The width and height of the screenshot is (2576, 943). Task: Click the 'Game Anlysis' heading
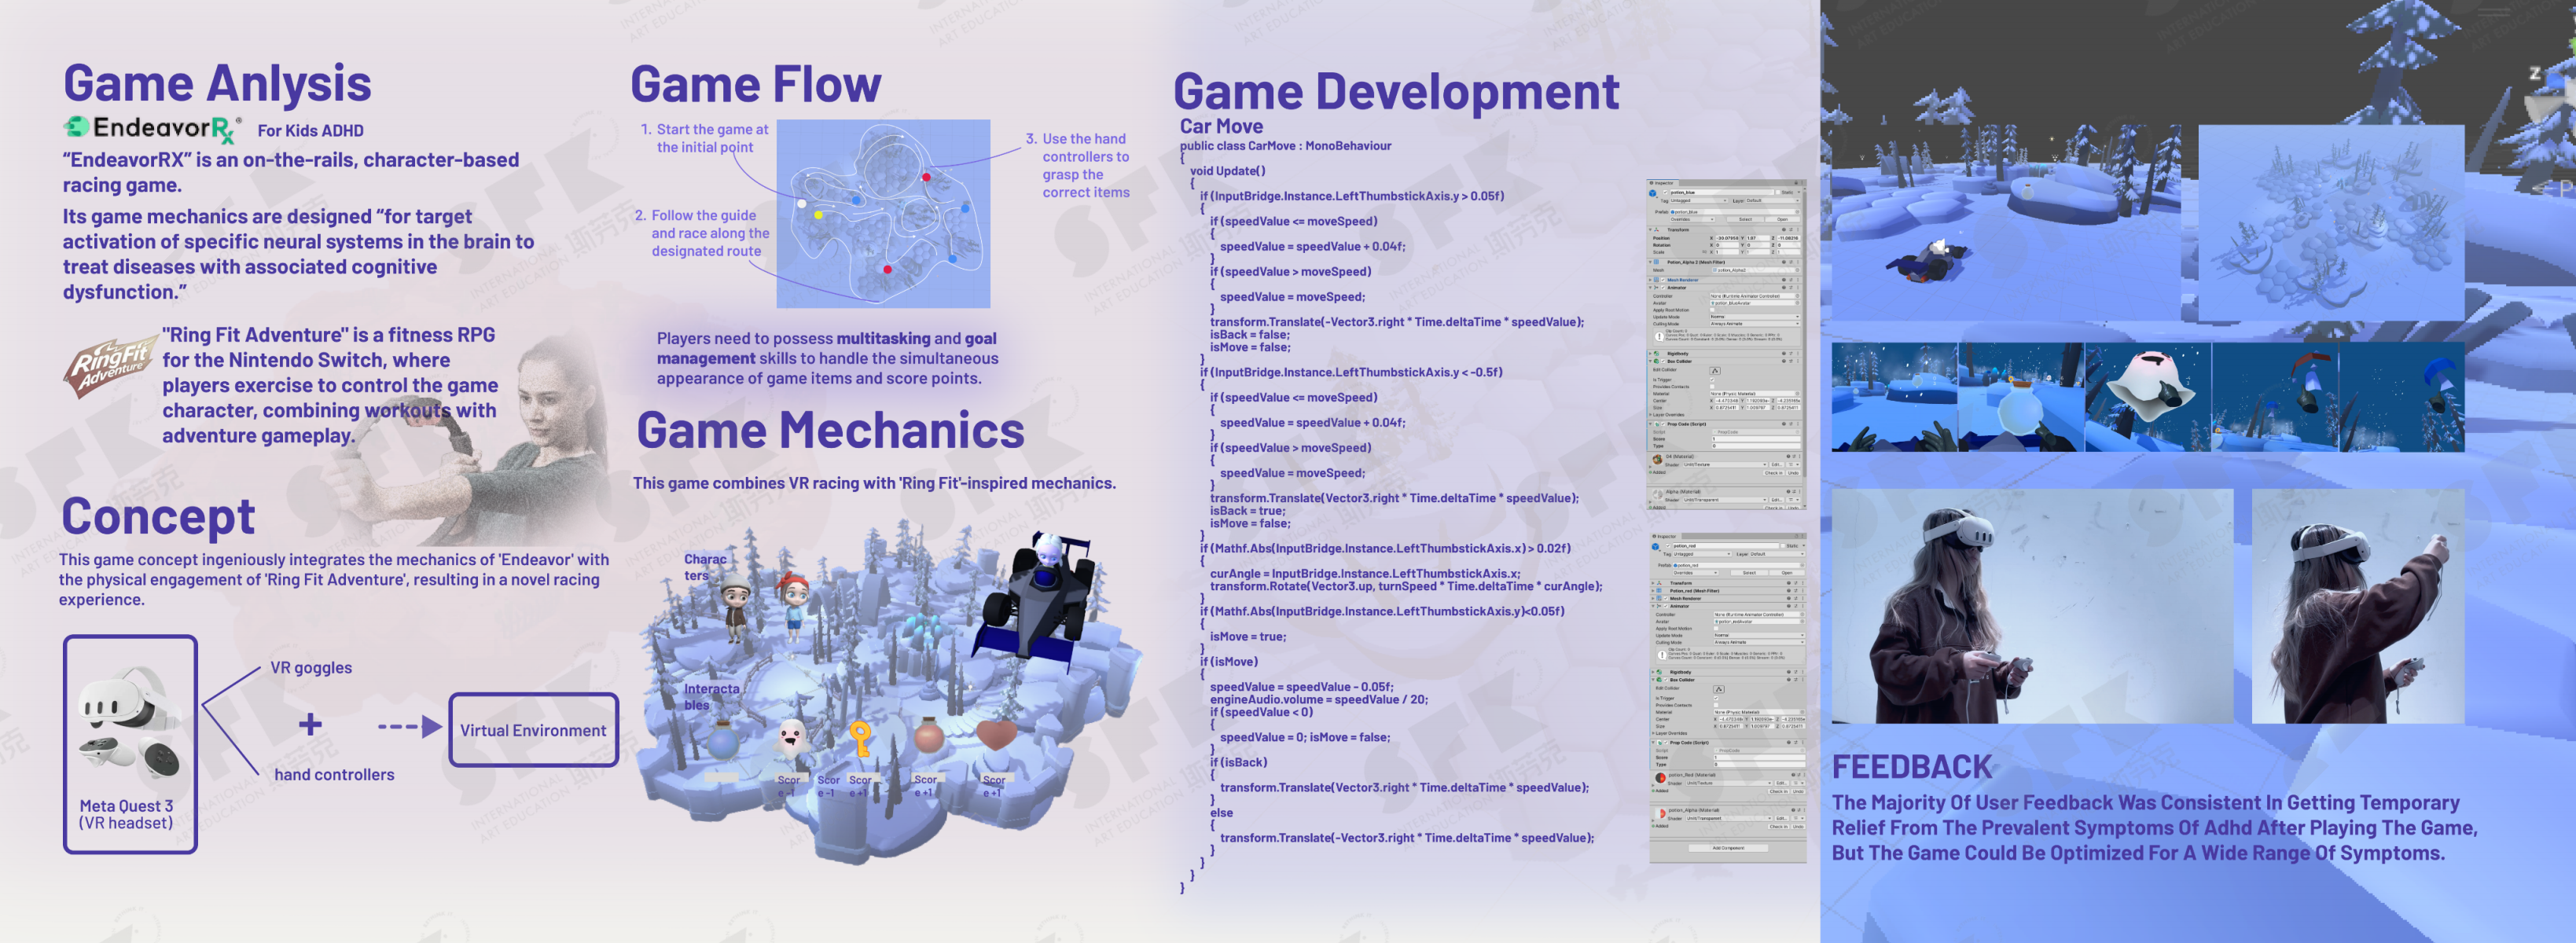(217, 83)
